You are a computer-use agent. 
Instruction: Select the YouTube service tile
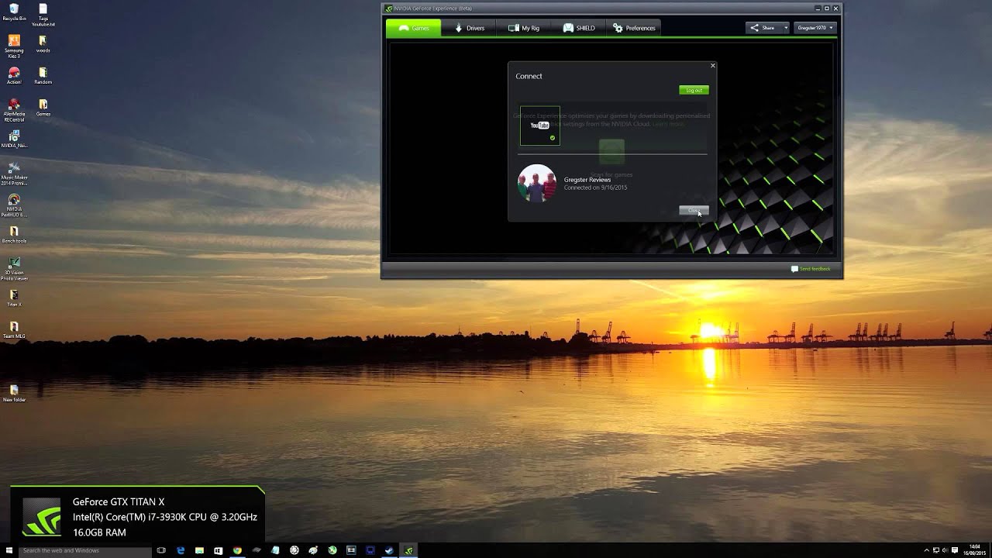(540, 126)
